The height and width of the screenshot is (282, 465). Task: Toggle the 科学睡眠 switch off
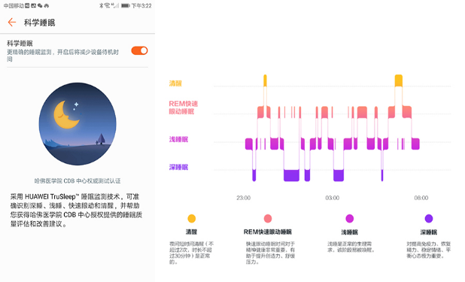pyautogui.click(x=139, y=50)
